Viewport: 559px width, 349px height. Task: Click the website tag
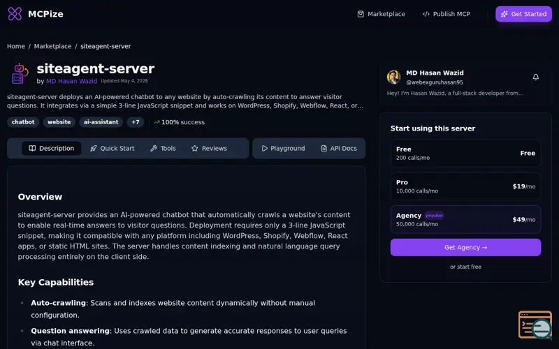(59, 122)
